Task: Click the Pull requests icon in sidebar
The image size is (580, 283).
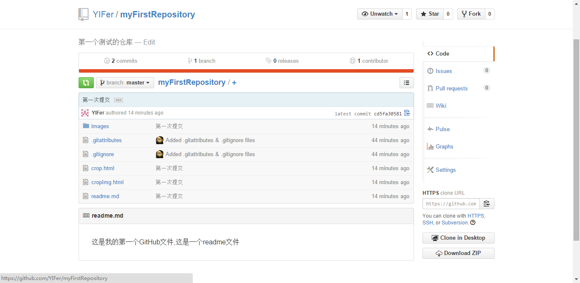Action: [430, 88]
